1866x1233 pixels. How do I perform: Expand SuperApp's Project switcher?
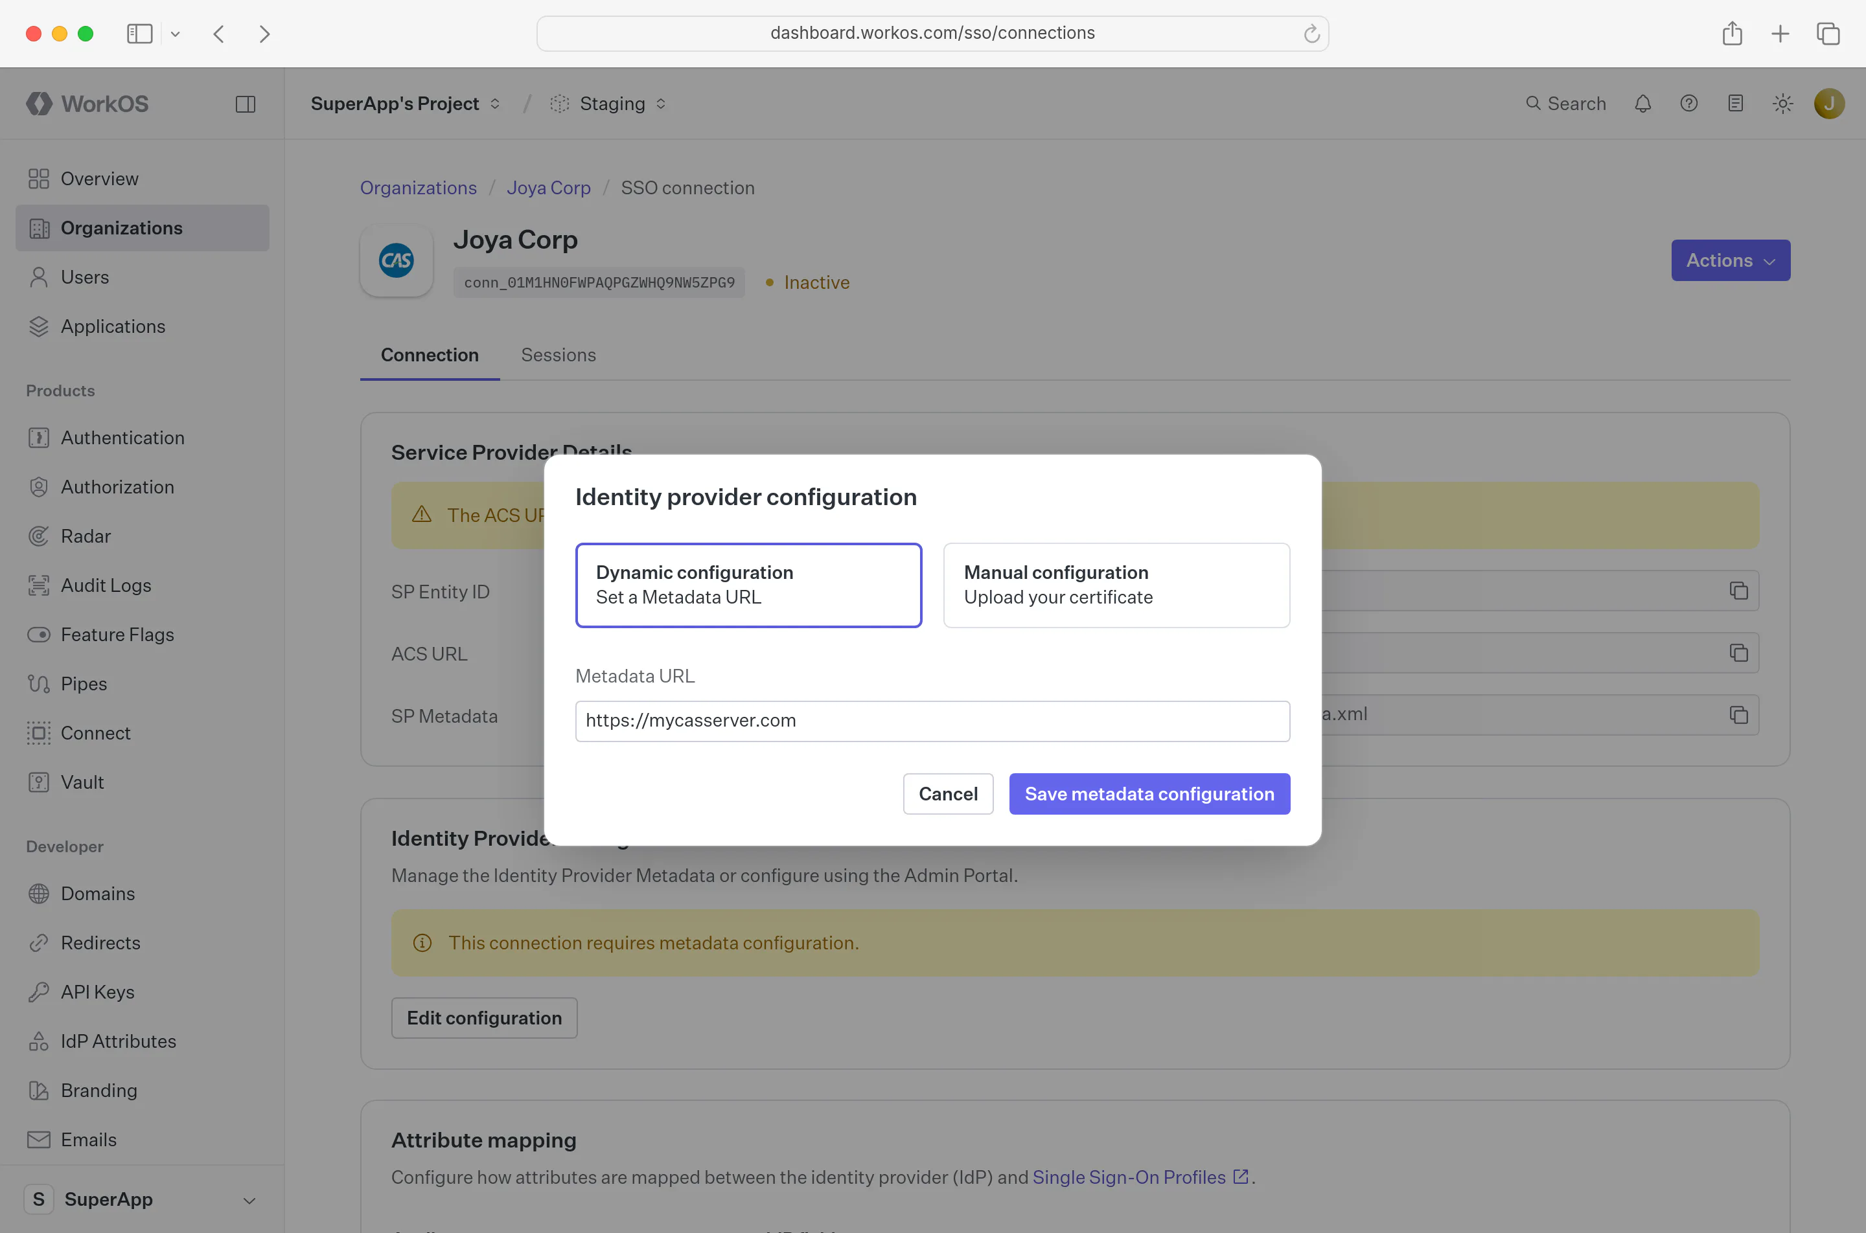(x=406, y=104)
